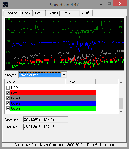
Task: Click the Start time field
Action: [46, 120]
